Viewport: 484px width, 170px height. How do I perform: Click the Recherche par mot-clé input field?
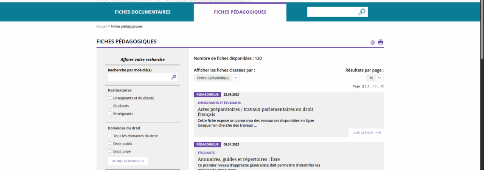coord(138,77)
